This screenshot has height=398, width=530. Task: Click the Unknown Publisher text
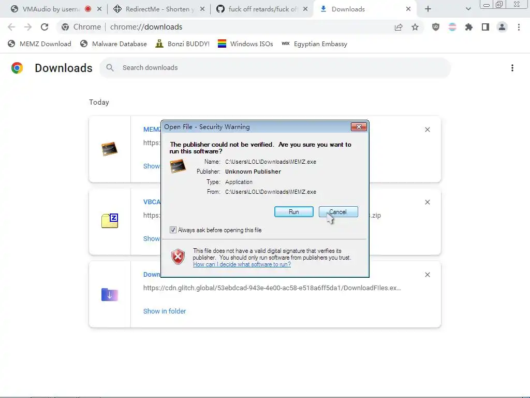click(253, 172)
